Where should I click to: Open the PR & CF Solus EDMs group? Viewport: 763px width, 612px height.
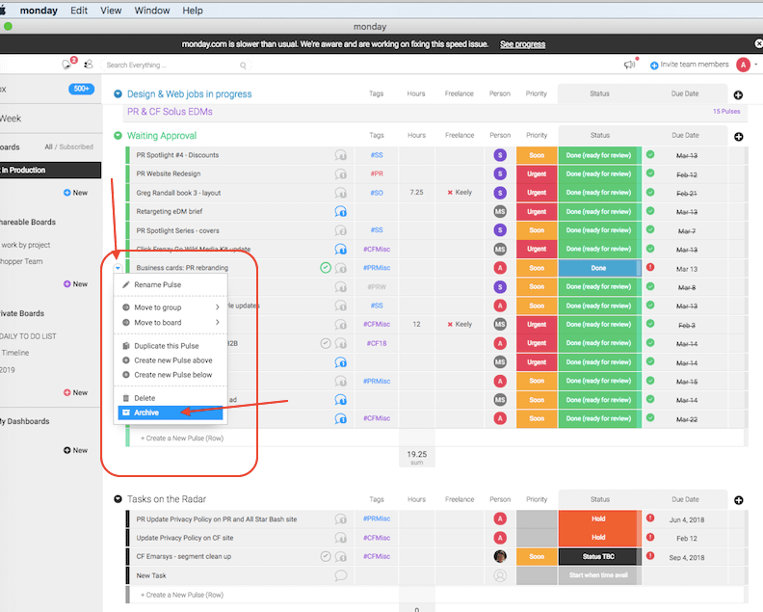pos(170,112)
